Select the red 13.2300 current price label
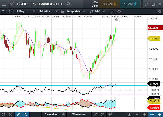The height and width of the screenshot is (117, 163). 155,28
